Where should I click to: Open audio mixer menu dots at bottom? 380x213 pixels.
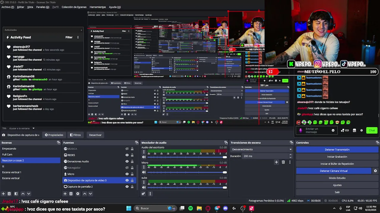pyautogui.click(x=150, y=194)
